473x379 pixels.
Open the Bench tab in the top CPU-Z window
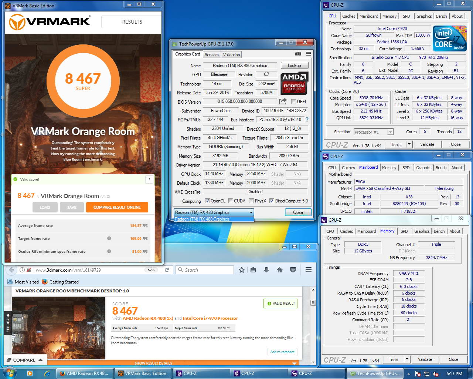click(442, 16)
